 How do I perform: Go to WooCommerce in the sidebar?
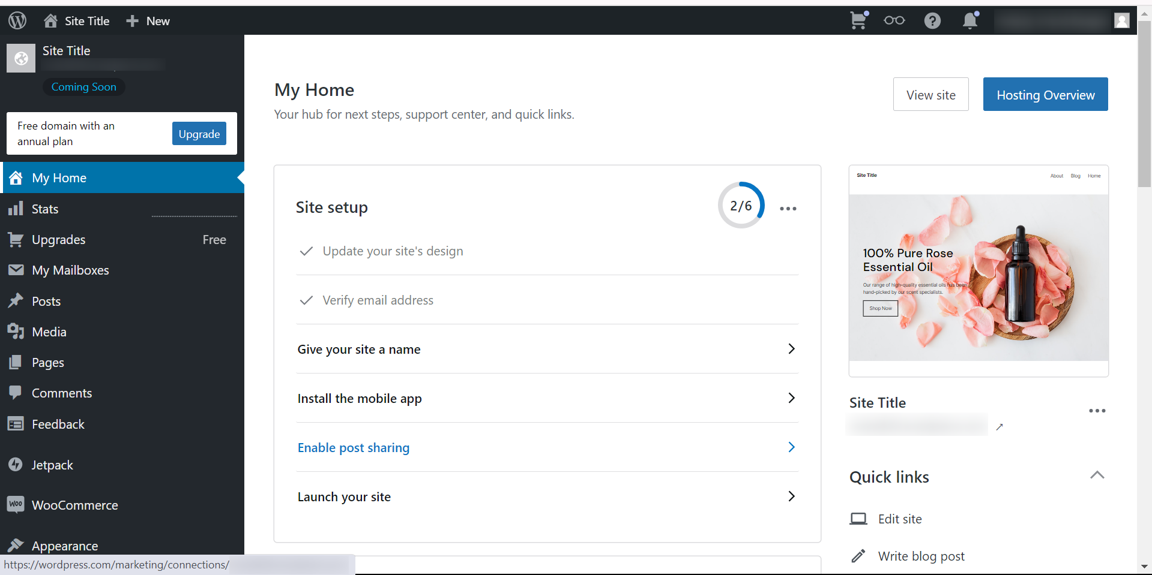74,505
